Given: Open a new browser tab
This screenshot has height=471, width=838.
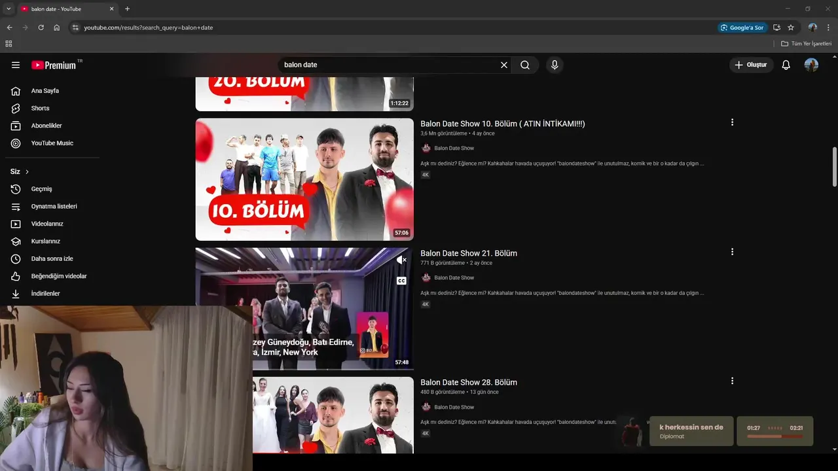Looking at the screenshot, I should coord(127,9).
